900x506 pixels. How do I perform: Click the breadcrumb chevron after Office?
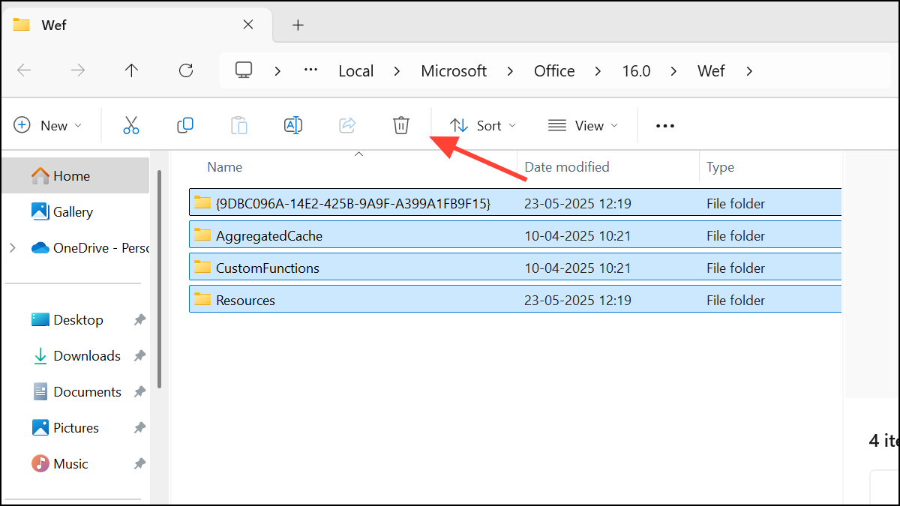pyautogui.click(x=597, y=70)
